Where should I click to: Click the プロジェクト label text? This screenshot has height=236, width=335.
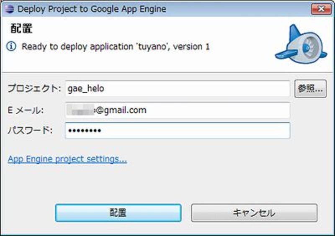point(34,89)
